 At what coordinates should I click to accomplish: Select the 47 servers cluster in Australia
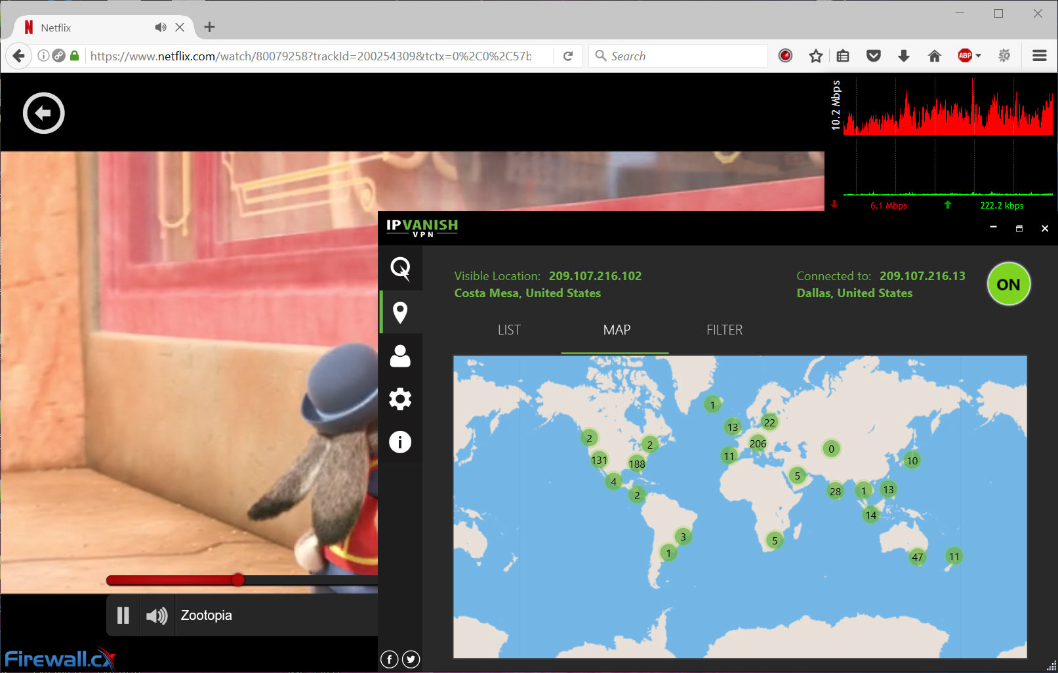(x=918, y=557)
